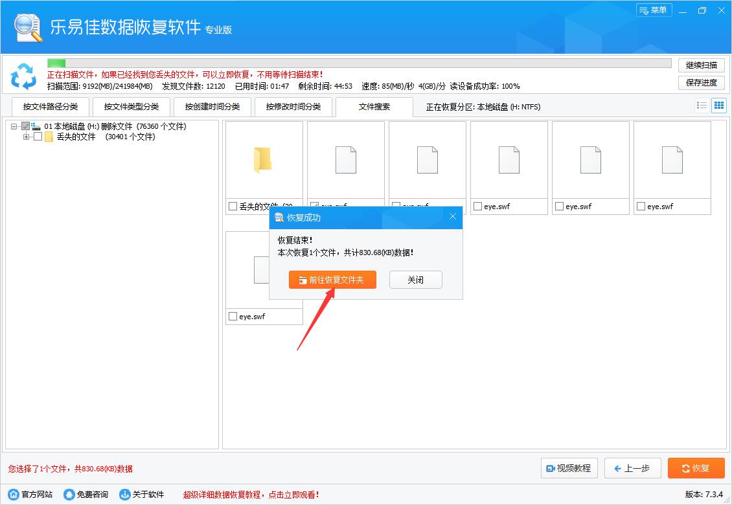732x505 pixels.
Task: Toggle the 丢失的文件 folder checkbox
Action: pyautogui.click(x=37, y=137)
